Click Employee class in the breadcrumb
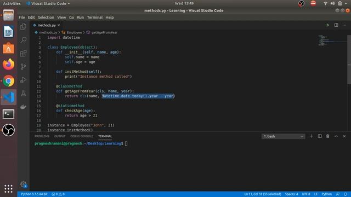Viewport: 351px width, 197px height. click(74, 32)
